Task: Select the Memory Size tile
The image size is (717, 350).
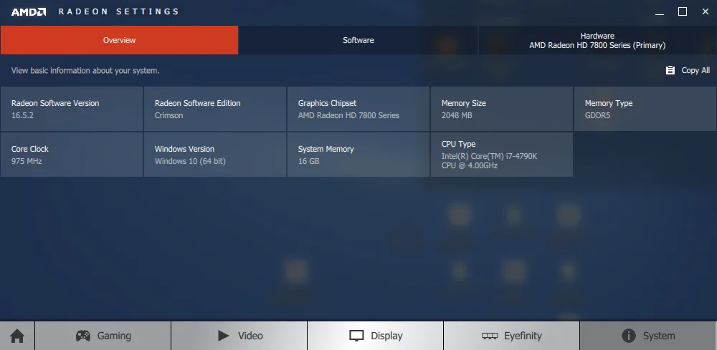Action: coord(502,109)
